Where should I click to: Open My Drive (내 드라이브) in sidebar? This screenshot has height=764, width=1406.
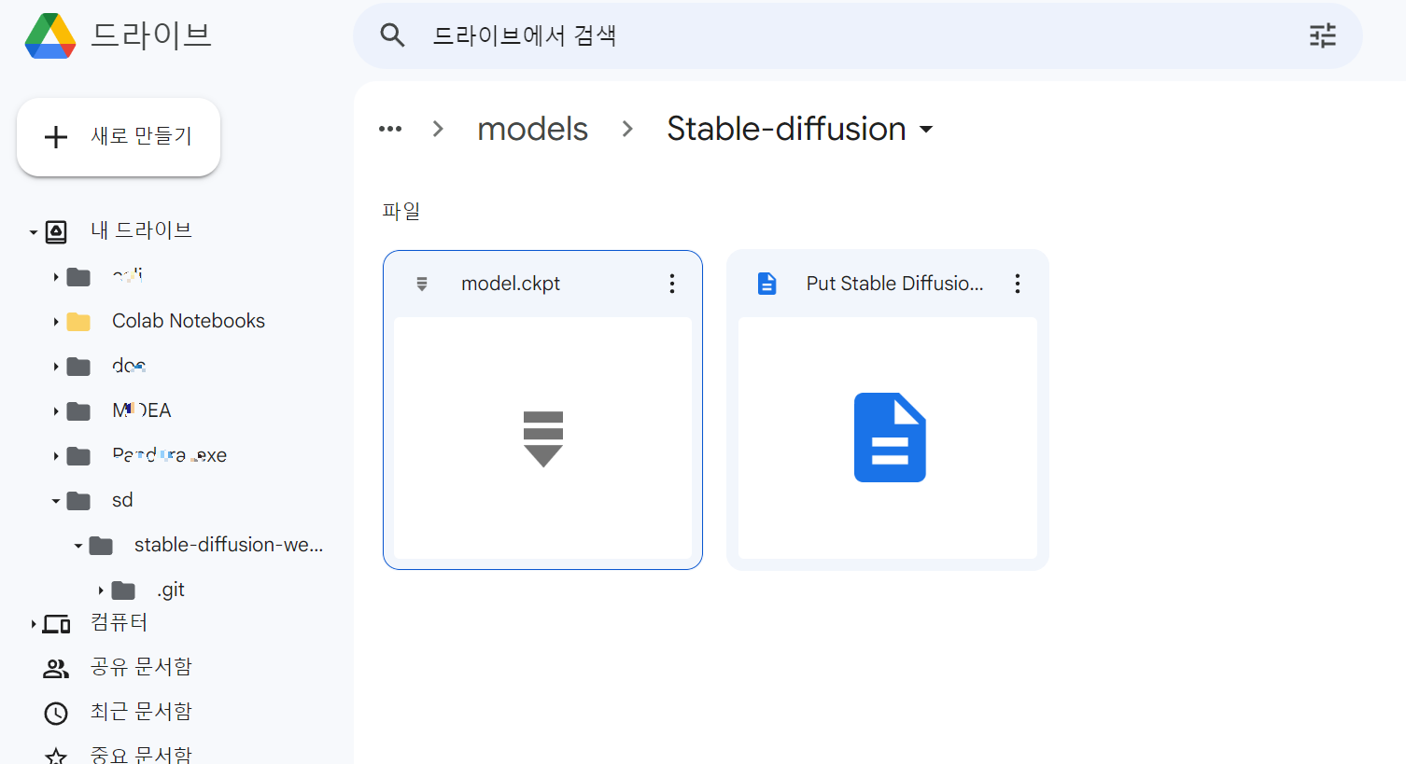tap(141, 230)
